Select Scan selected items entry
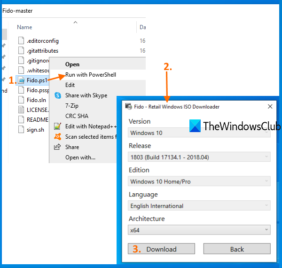The height and width of the screenshot is (268, 282). tap(83, 137)
